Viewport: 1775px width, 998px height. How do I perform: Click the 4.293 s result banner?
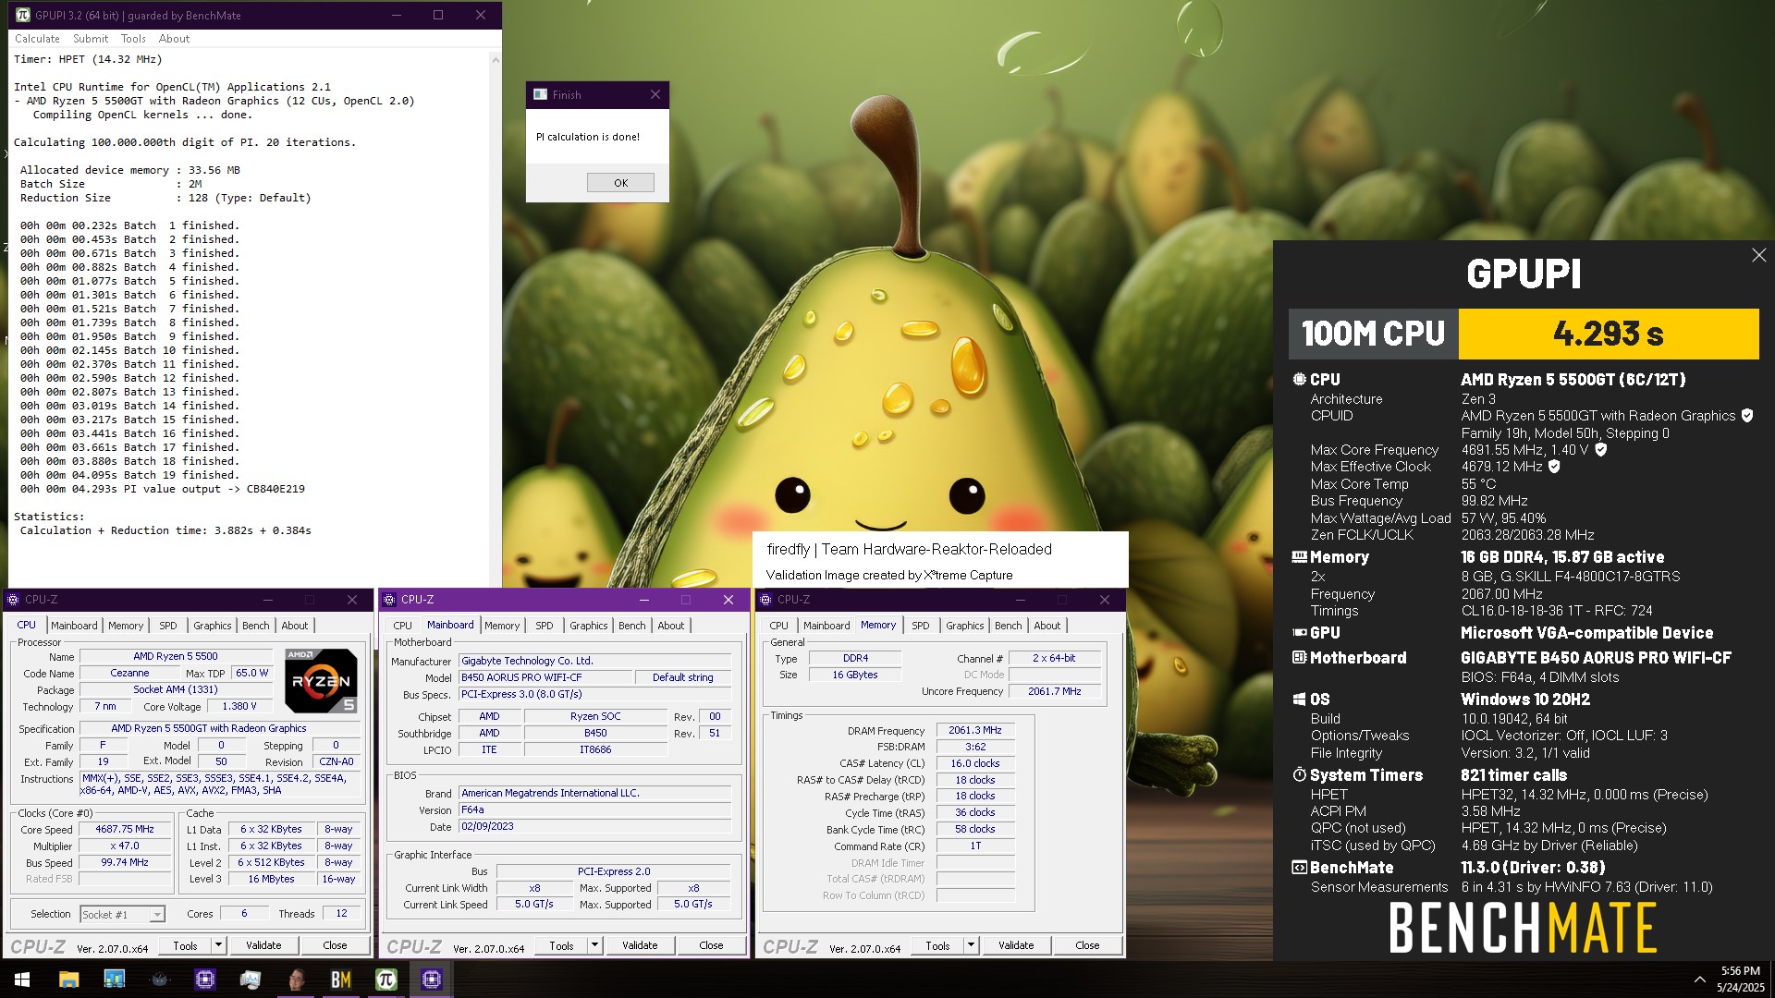[x=1609, y=334]
